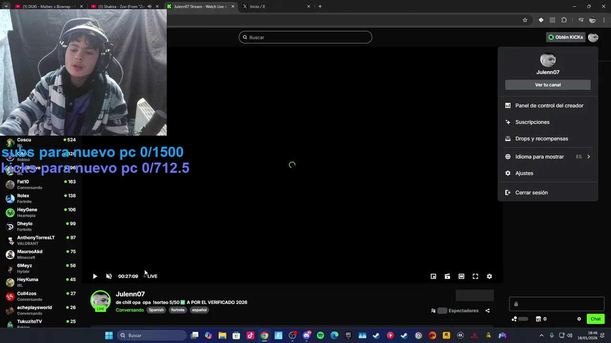Image resolution: width=611 pixels, height=343 pixels.
Task: Unmute the stream audio
Action: point(109,276)
